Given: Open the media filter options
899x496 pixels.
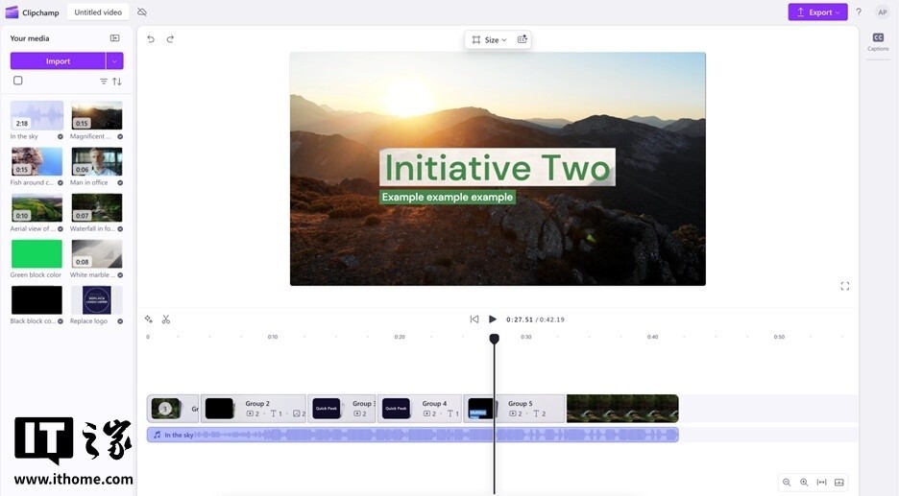Looking at the screenshot, I should pyautogui.click(x=104, y=82).
